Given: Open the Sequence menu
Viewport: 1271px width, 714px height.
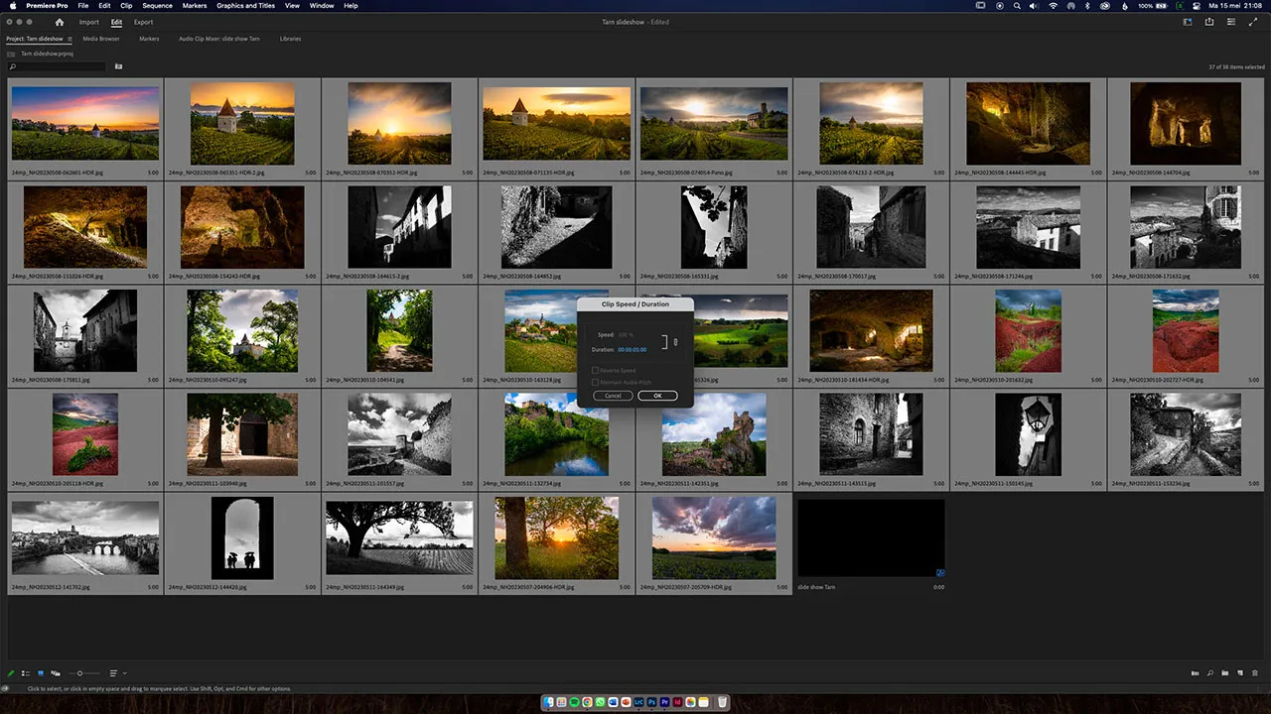Looking at the screenshot, I should 157,6.
